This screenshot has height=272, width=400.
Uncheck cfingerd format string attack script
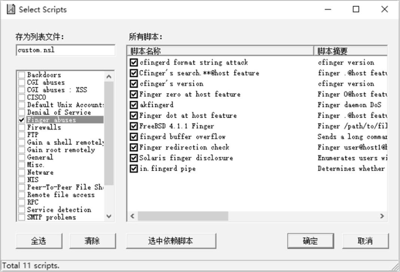point(134,62)
